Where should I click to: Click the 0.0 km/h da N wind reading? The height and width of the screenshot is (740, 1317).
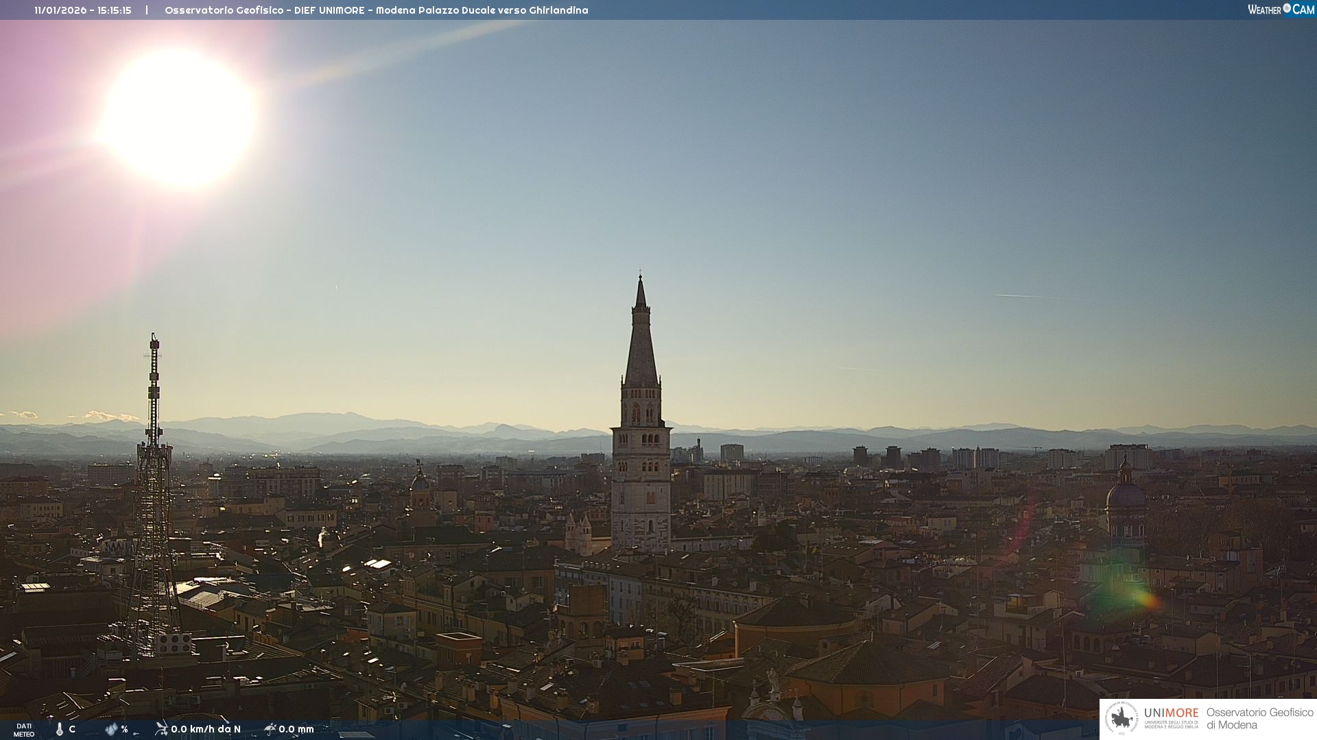tap(206, 729)
